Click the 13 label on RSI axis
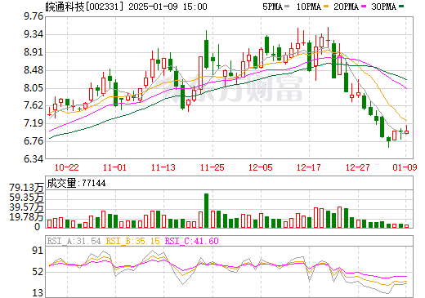This screenshot has width=425, height=298. [38, 293]
